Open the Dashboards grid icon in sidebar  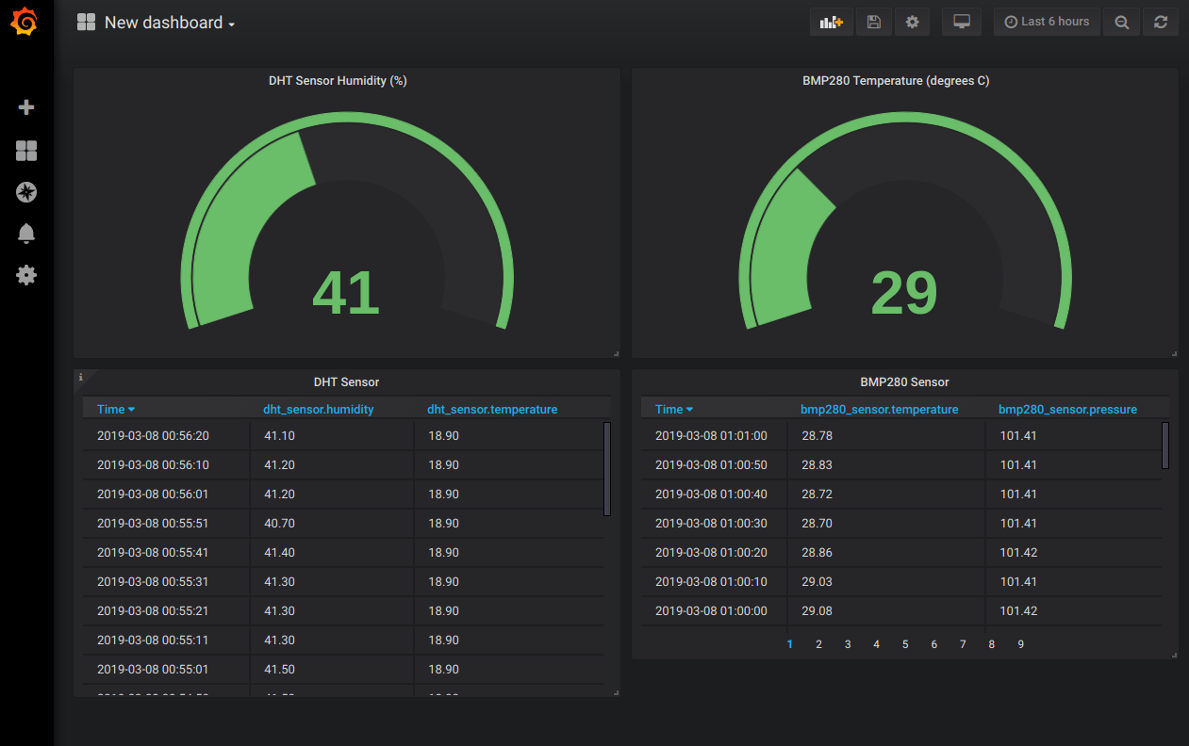pos(26,151)
